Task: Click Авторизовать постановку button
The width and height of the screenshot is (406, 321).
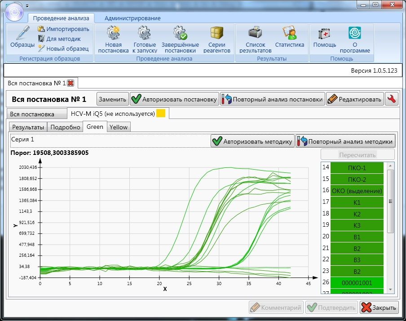Action: [174, 99]
